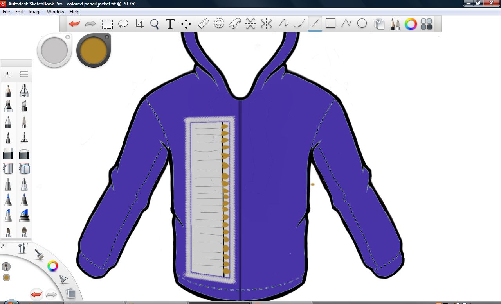This screenshot has height=304, width=501.
Task: Select the Soft Eraser
Action: 24,153
